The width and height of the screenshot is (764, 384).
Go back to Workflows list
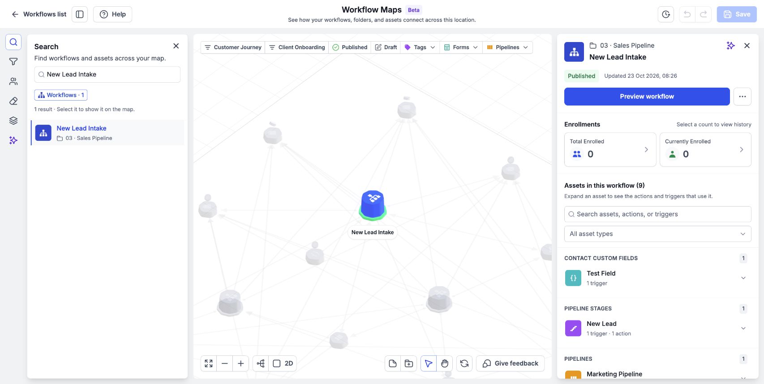[39, 14]
